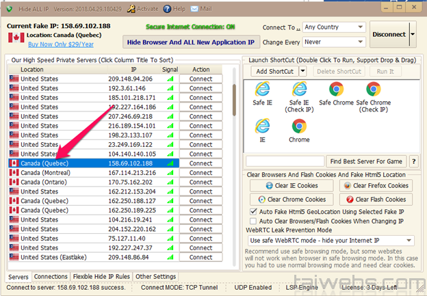Viewport: 427px width, 296px height.
Task: Select the plain Chrome shortcut icon
Action: coord(299,127)
